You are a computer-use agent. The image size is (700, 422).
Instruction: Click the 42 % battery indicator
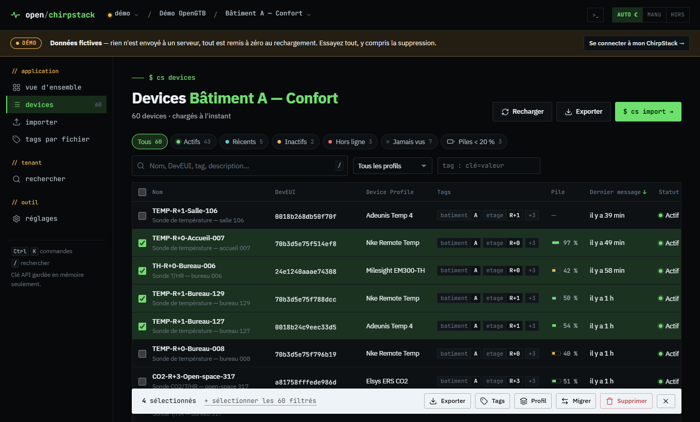pyautogui.click(x=565, y=271)
